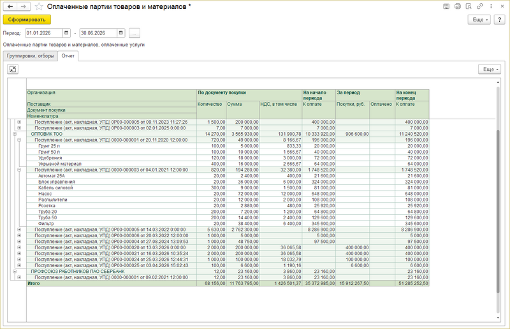Select the Удобрения row

(x=228, y=158)
